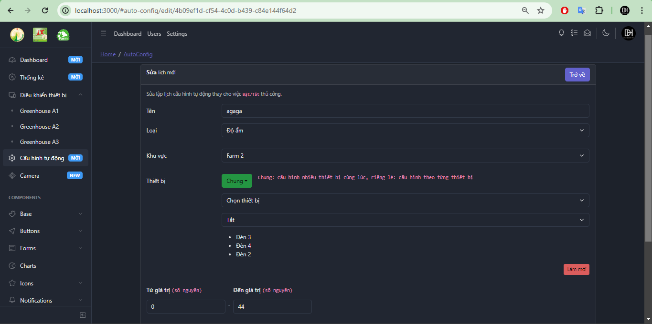Open the Tắt state dropdown
Image resolution: width=652 pixels, height=324 pixels.
405,220
